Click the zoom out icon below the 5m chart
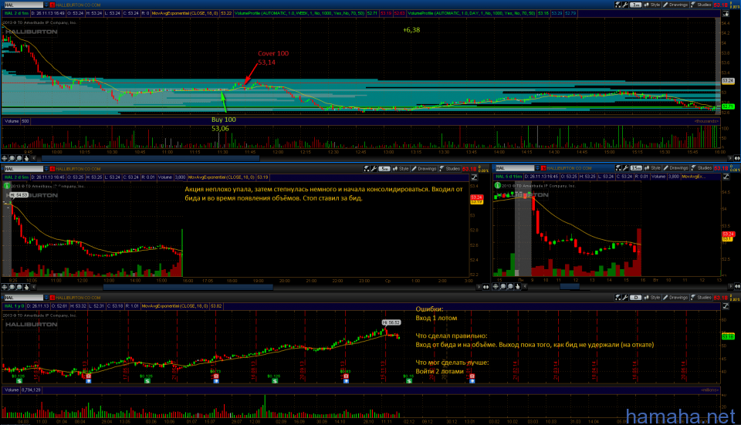The image size is (741, 425). [x=19, y=287]
